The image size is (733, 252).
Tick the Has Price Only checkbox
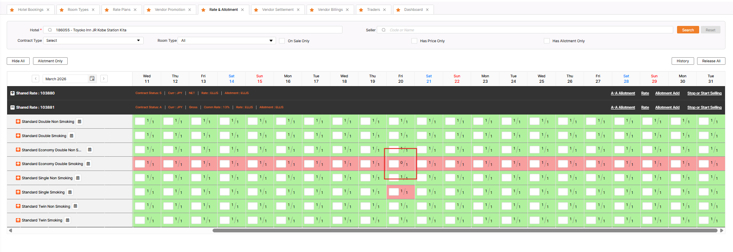pos(414,41)
